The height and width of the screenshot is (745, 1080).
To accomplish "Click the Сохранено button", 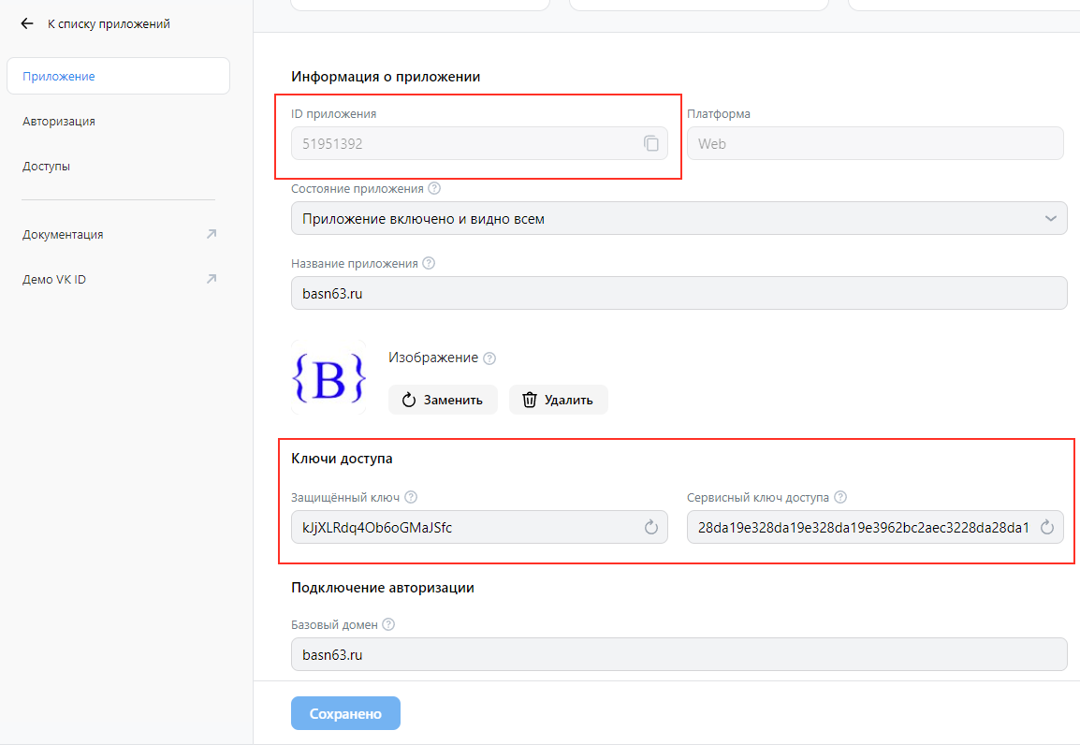I will pyautogui.click(x=345, y=712).
